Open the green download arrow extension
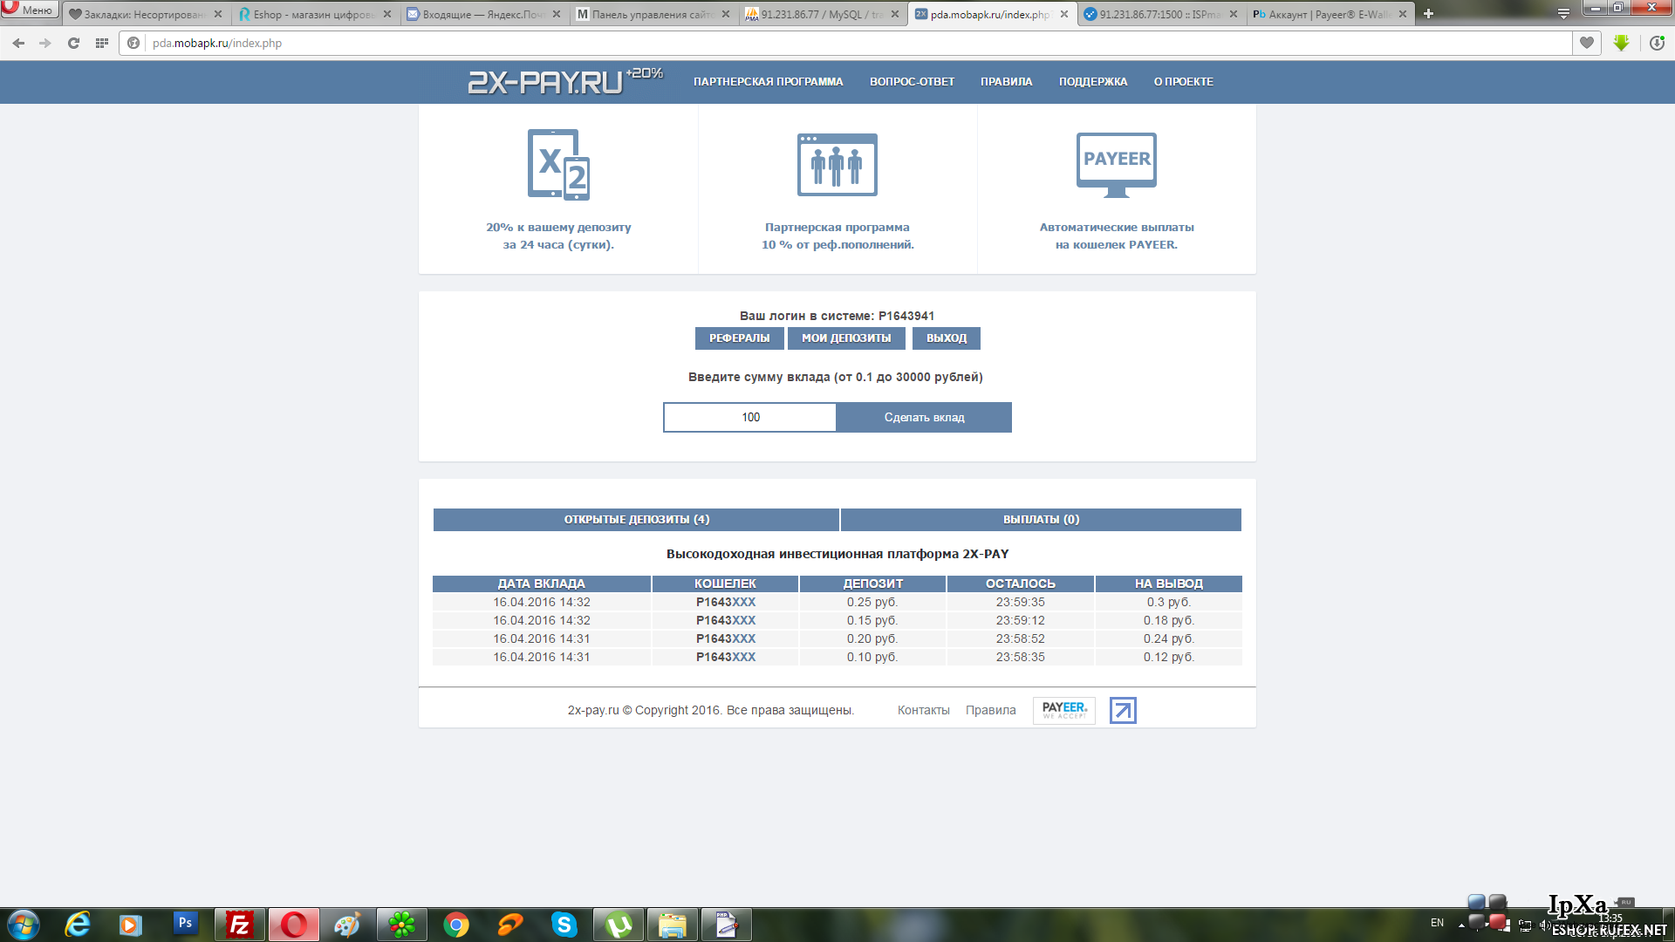1675x942 pixels. click(1621, 43)
